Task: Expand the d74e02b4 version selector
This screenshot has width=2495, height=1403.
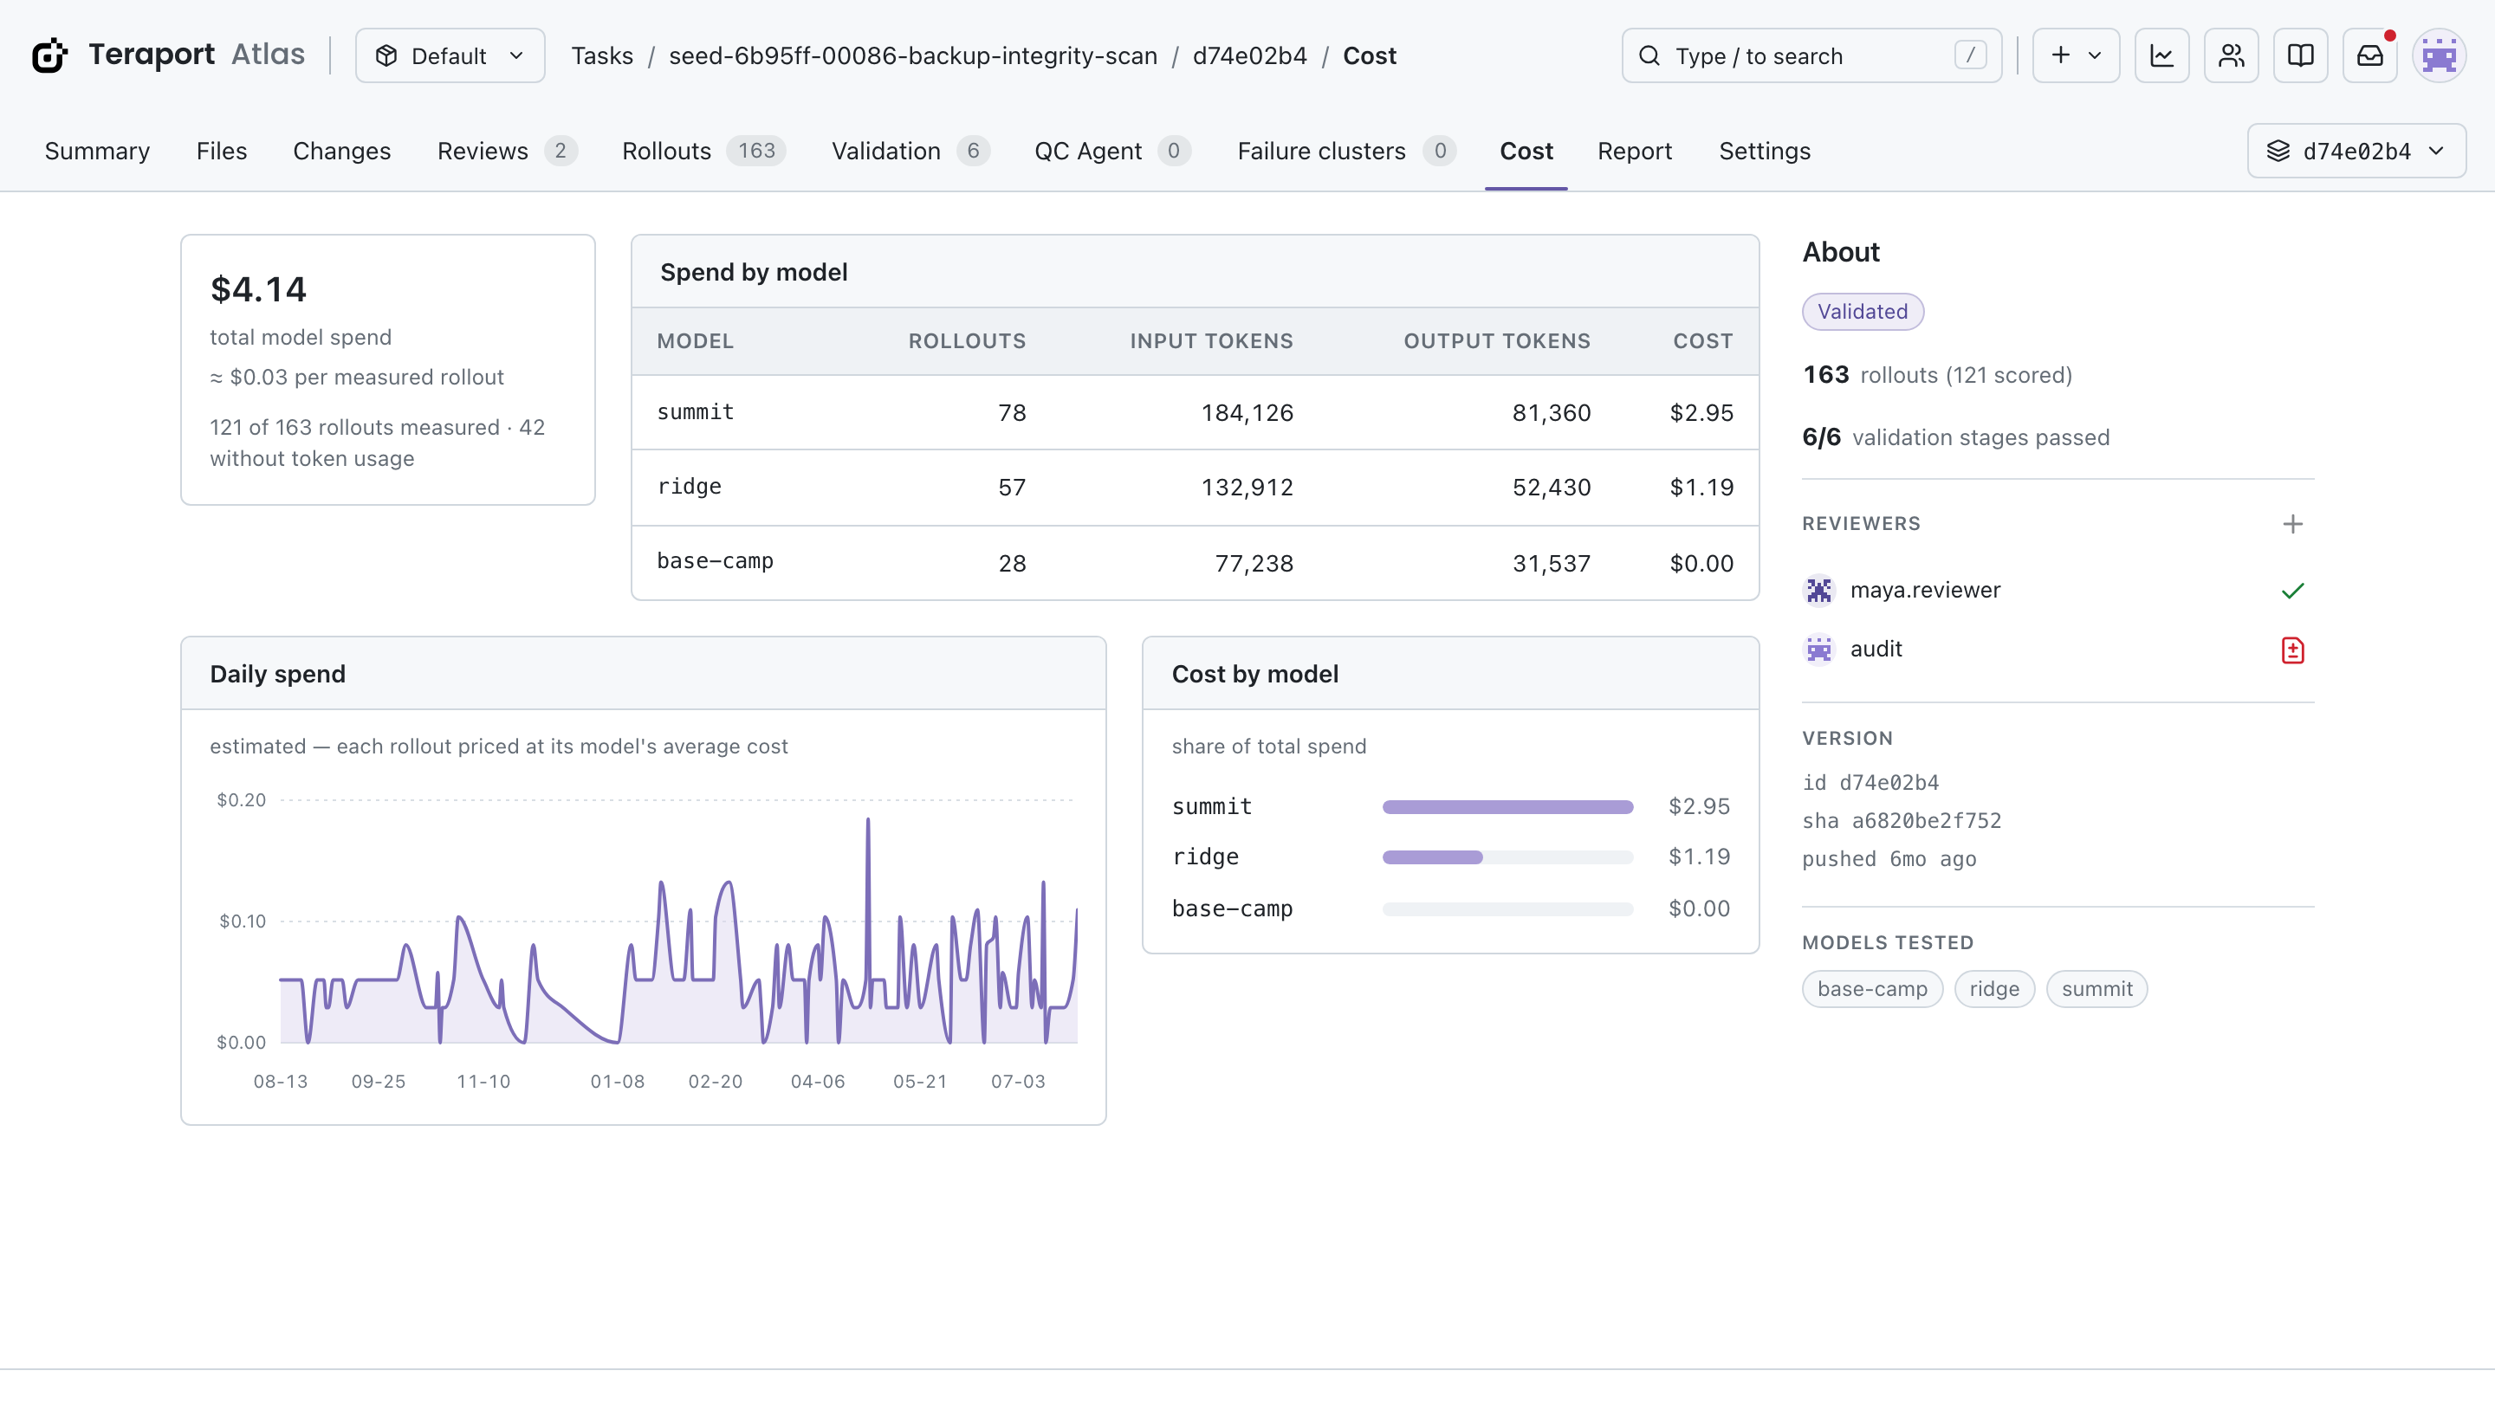Action: click(x=2356, y=150)
